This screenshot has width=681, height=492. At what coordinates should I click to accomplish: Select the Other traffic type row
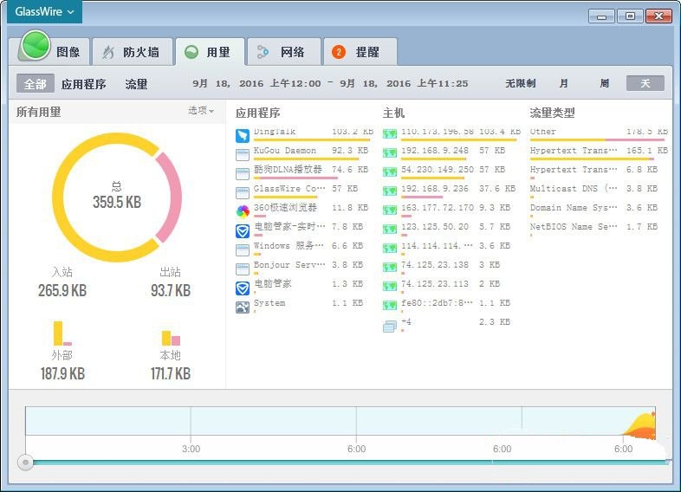coord(599,134)
